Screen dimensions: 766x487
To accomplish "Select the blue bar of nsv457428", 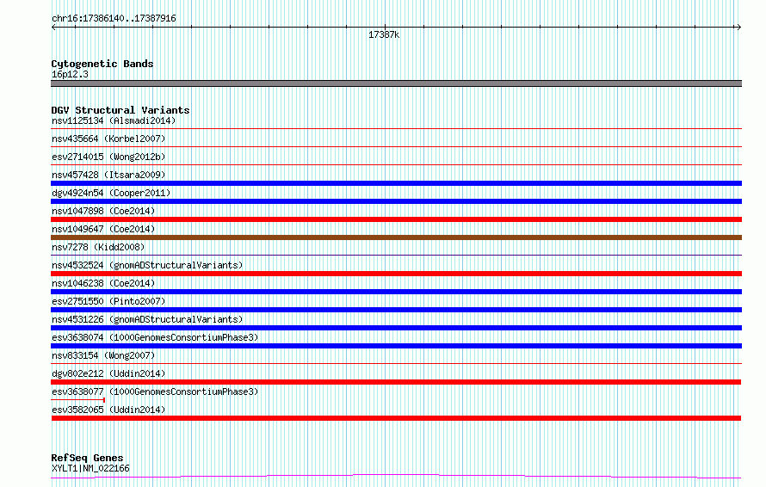I will [396, 183].
